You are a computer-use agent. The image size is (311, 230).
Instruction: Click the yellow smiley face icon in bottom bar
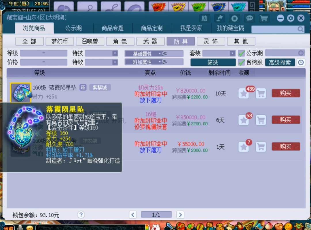[288, 227]
